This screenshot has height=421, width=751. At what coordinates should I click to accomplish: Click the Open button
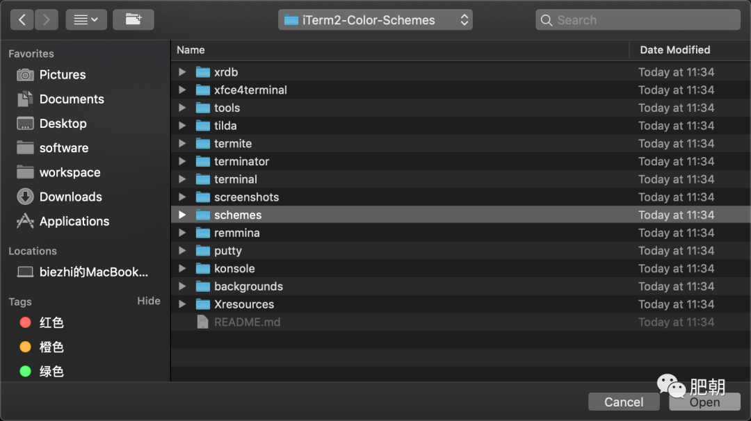tap(704, 402)
